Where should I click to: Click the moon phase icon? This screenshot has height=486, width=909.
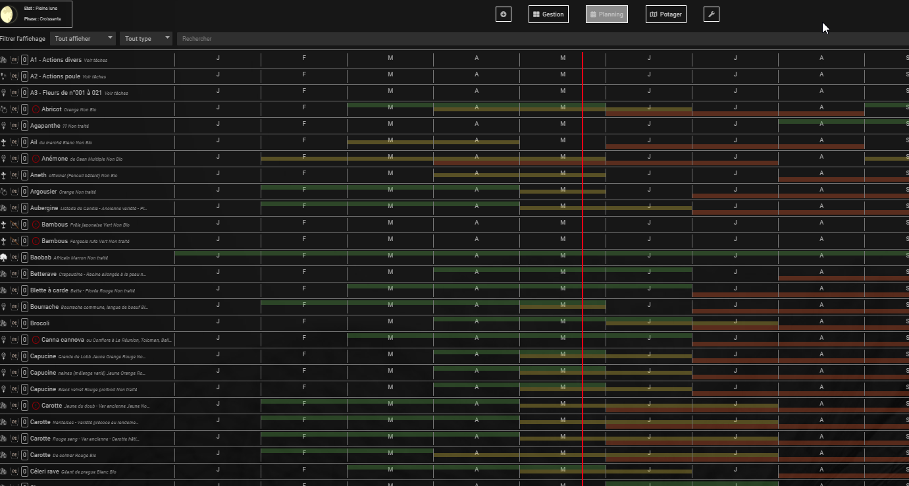9,14
